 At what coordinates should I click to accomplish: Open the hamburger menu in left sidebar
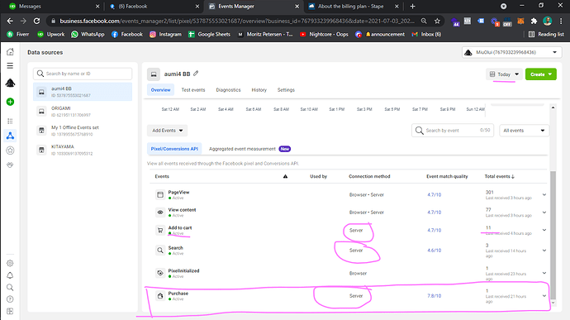point(10,66)
